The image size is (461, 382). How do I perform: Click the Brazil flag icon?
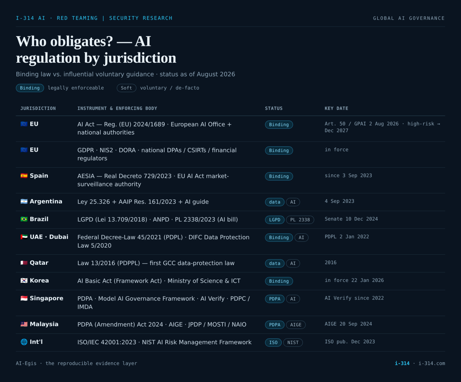(x=24, y=219)
